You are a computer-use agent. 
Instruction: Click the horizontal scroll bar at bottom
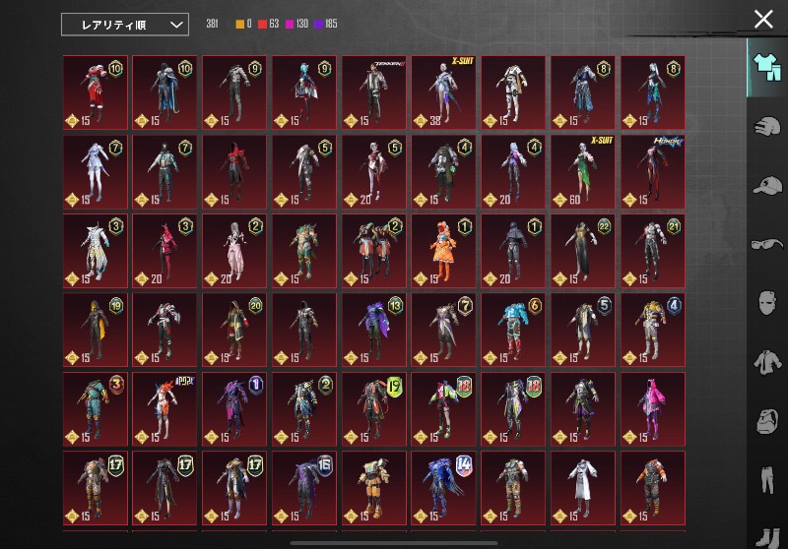[x=394, y=542]
